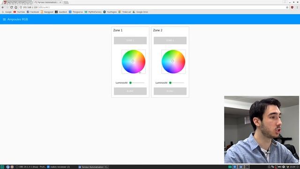Click the top gray button in Zone 1
This screenshot has width=300, height=169.
tap(130, 40)
